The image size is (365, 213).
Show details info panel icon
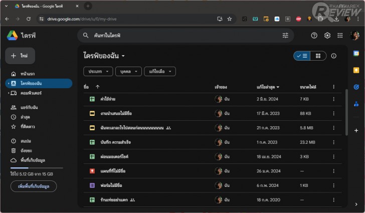(x=334, y=56)
